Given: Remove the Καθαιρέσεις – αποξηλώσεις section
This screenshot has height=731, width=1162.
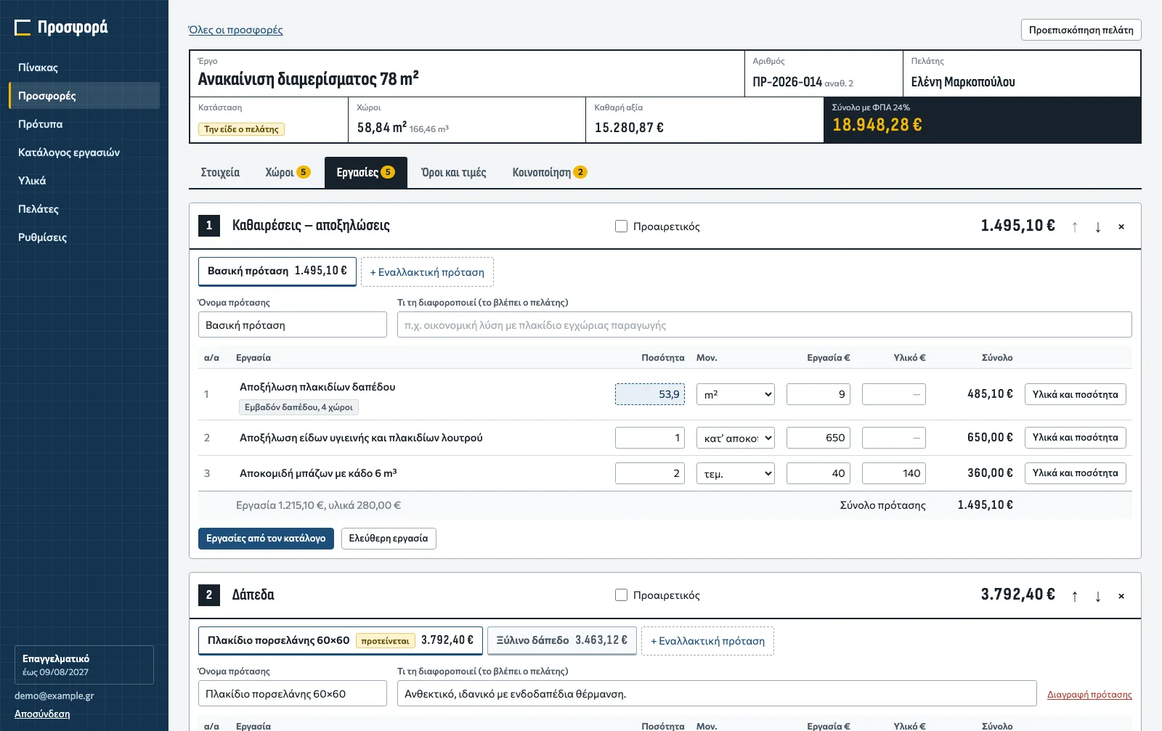Looking at the screenshot, I should pos(1121,226).
